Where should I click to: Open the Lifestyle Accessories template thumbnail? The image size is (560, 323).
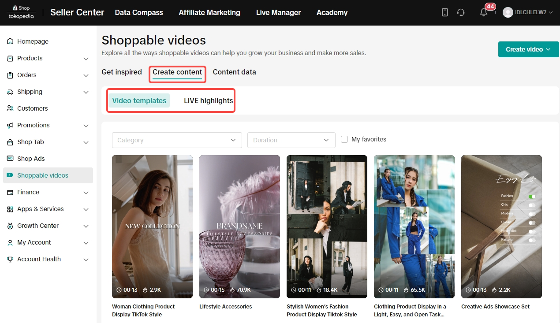239,226
